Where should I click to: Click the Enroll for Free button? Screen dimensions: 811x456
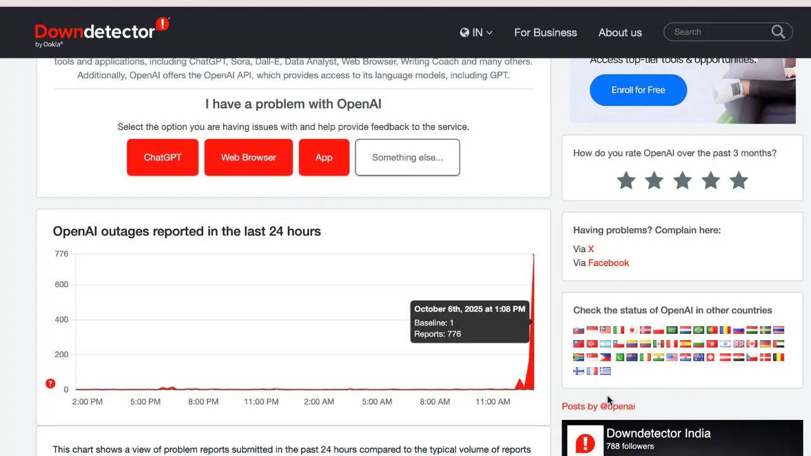(638, 90)
